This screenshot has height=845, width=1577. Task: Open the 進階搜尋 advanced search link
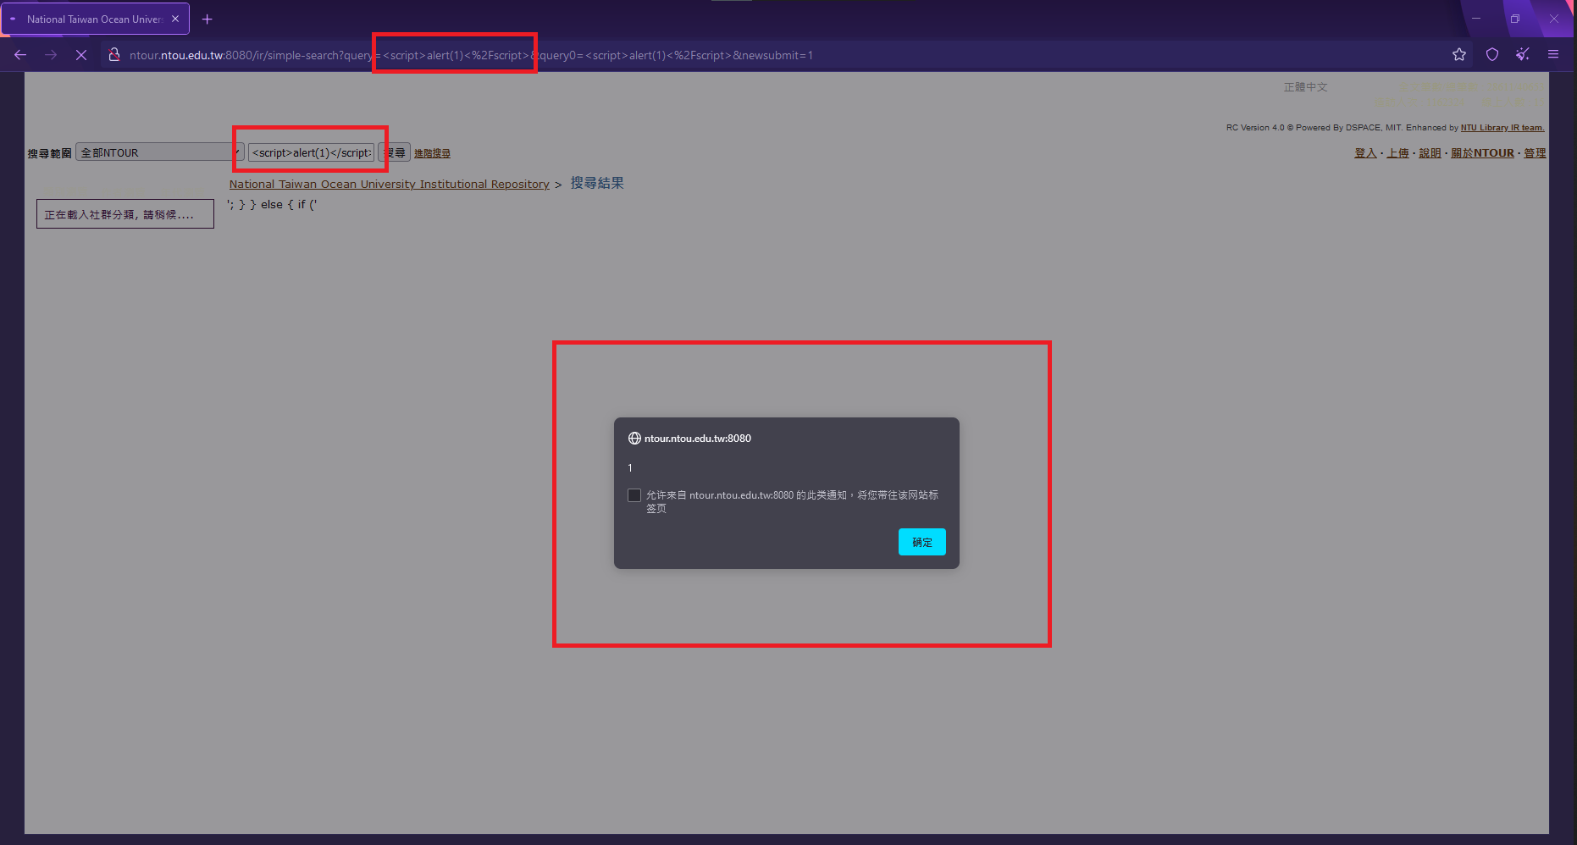(432, 153)
